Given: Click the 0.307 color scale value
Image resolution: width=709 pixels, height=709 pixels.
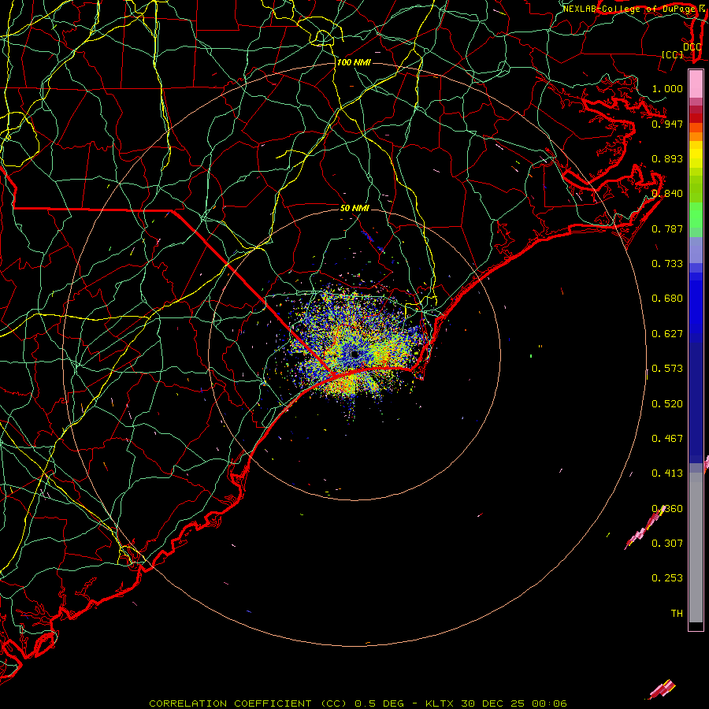Looking at the screenshot, I should tap(667, 544).
